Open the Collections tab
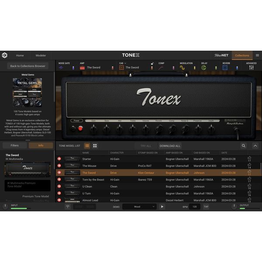The width and height of the screenshot is (262, 262). pyautogui.click(x=242, y=55)
